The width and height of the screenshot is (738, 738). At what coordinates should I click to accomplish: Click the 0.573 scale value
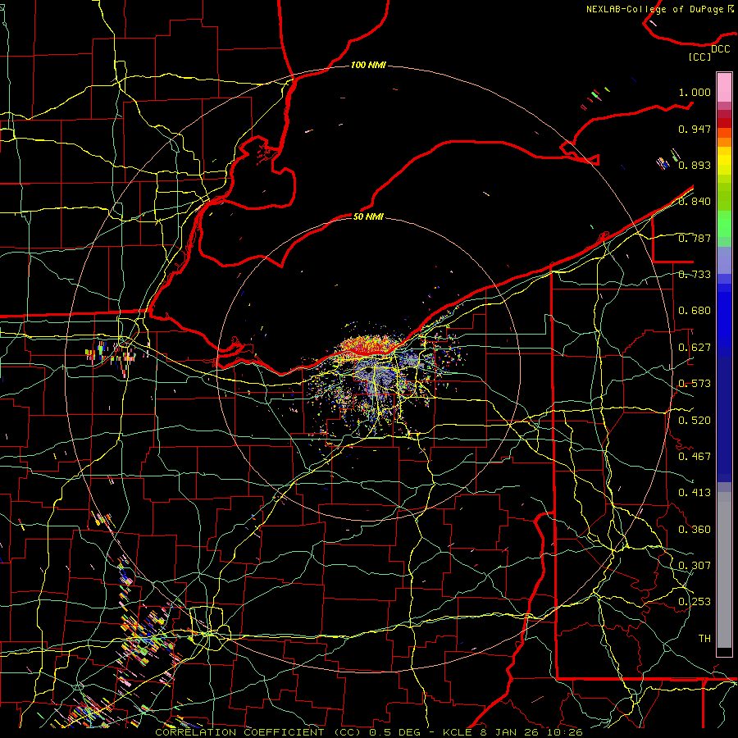695,384
